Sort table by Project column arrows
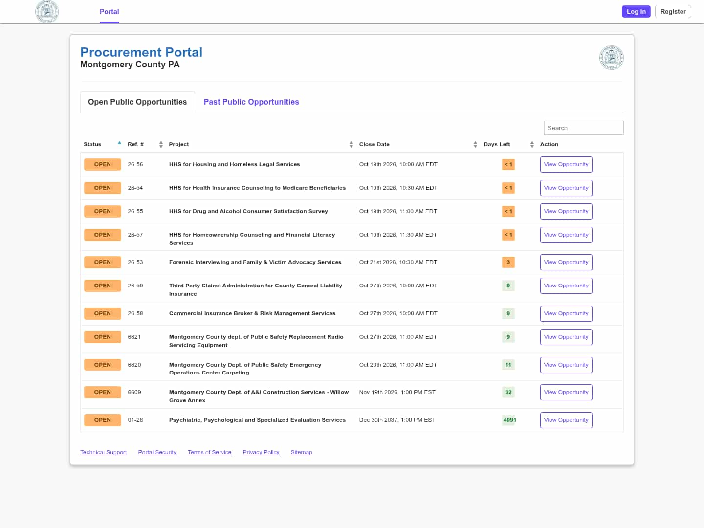 [x=351, y=144]
